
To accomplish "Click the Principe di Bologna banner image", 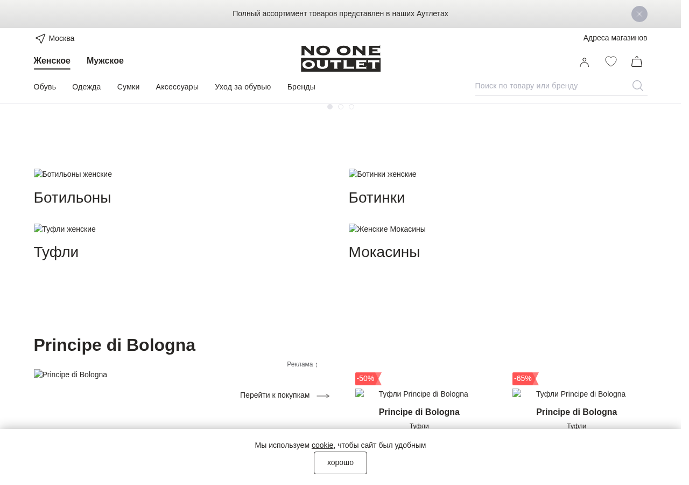I will click(71, 375).
